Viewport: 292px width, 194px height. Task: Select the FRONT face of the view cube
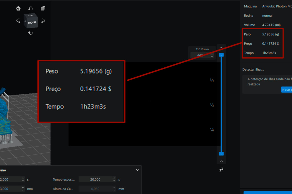(32, 22)
